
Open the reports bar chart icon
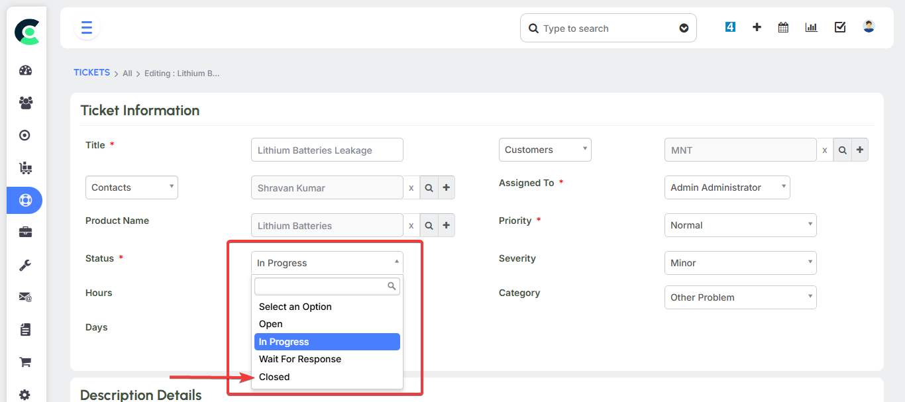811,28
